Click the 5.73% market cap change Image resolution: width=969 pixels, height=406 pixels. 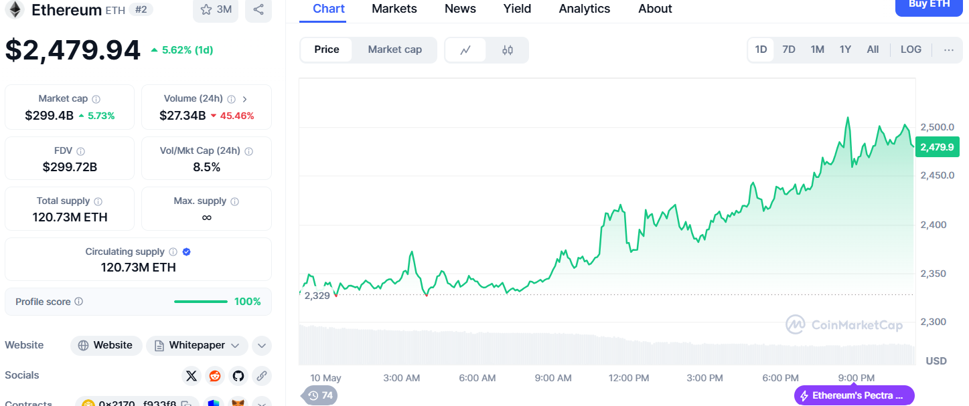(96, 116)
